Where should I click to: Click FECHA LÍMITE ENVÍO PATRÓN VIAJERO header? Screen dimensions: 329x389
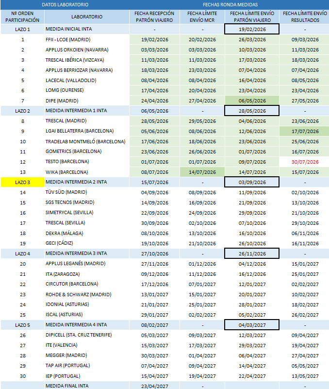(x=252, y=17)
